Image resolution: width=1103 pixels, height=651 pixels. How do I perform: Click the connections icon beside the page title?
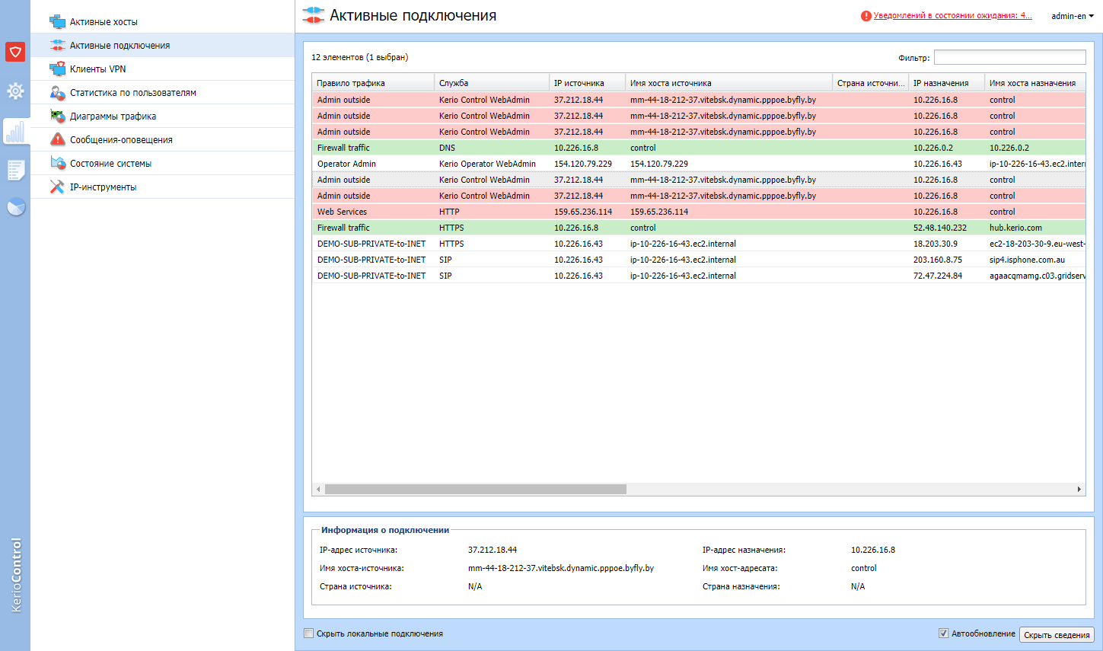point(314,15)
